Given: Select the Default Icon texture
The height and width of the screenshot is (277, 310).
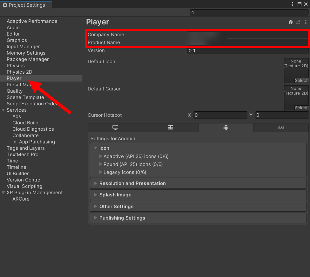Looking at the screenshot, I should click(x=301, y=81).
